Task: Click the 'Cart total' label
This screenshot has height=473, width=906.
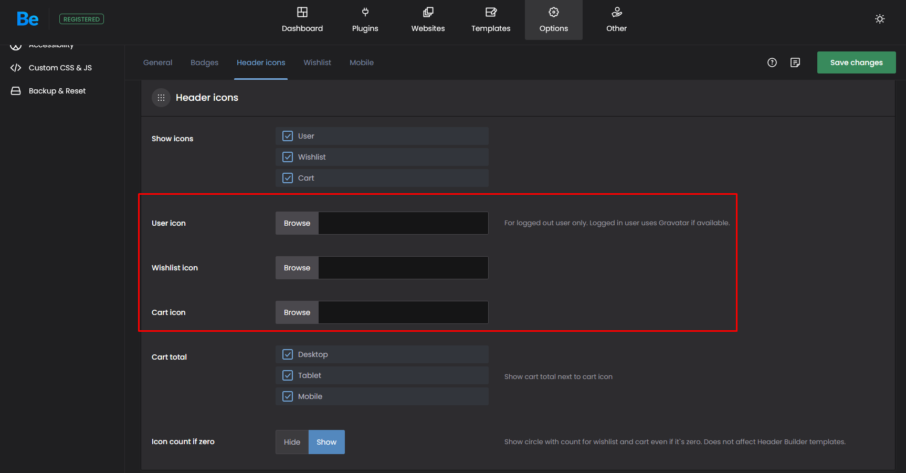Action: pos(169,357)
